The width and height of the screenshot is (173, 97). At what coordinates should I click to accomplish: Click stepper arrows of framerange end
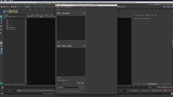coord(75,83)
